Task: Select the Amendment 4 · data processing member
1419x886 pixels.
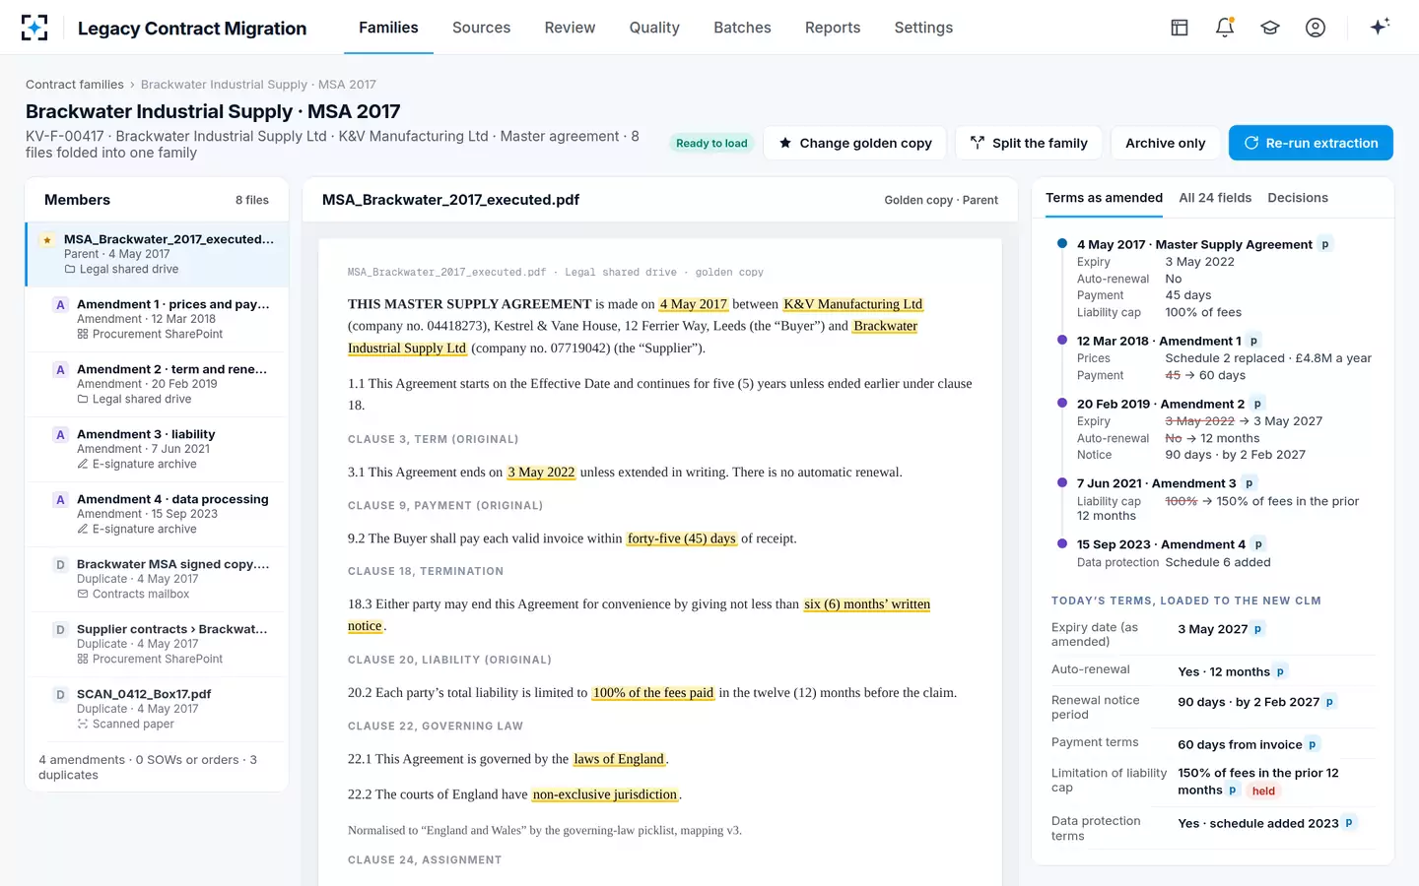Action: tap(158, 514)
